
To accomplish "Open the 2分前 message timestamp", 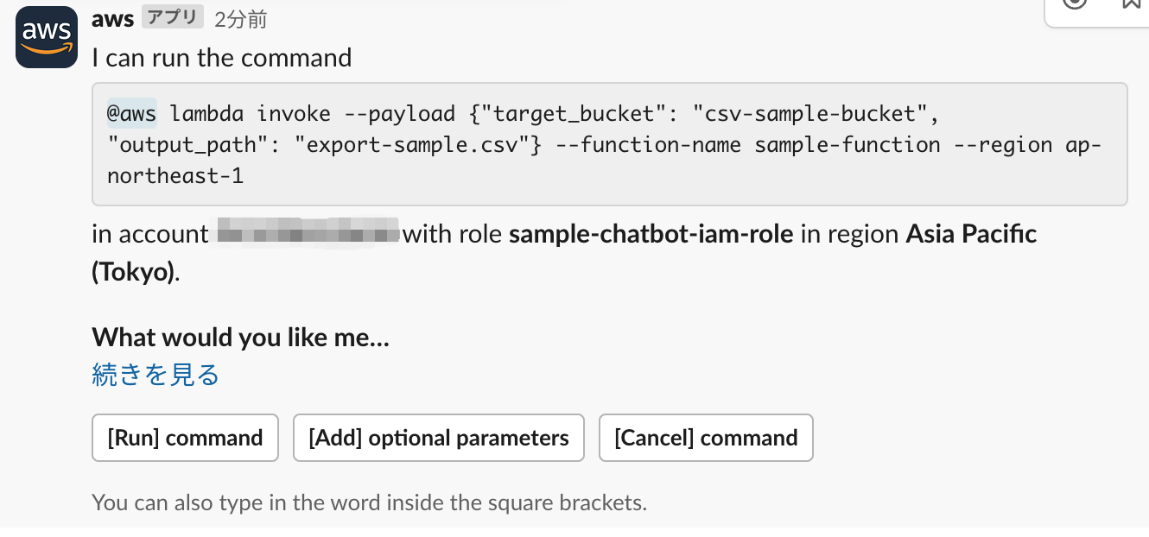I will (241, 19).
